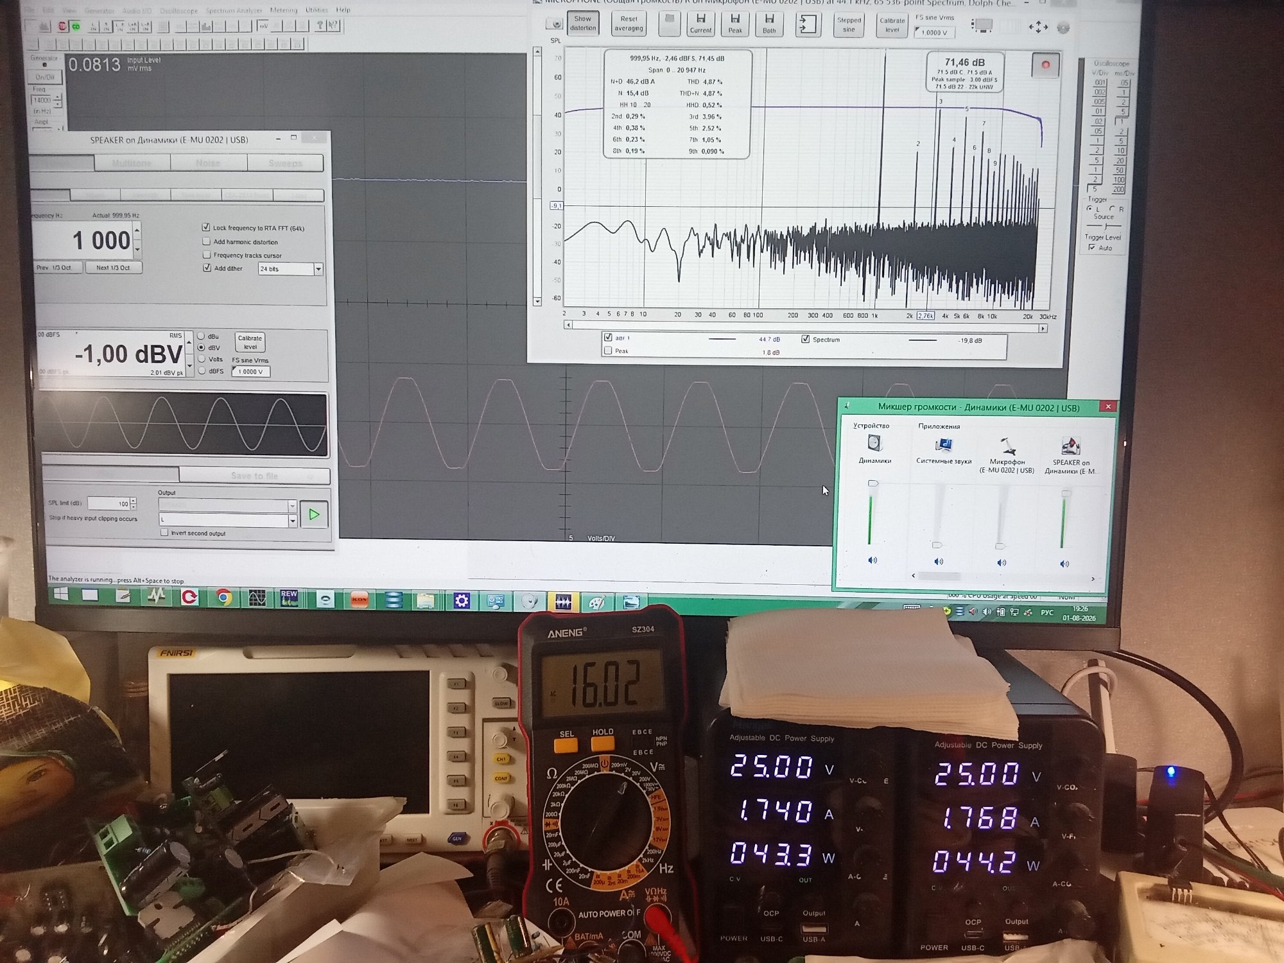Mute Системные звуки in the volume mixer

(x=939, y=561)
